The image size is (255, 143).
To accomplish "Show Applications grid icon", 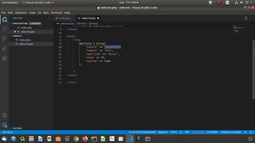I will point(251,139).
